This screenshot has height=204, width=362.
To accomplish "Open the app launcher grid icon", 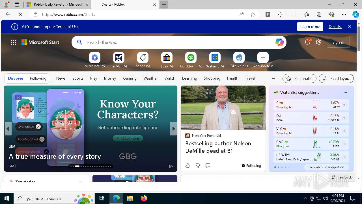I will (14, 42).
